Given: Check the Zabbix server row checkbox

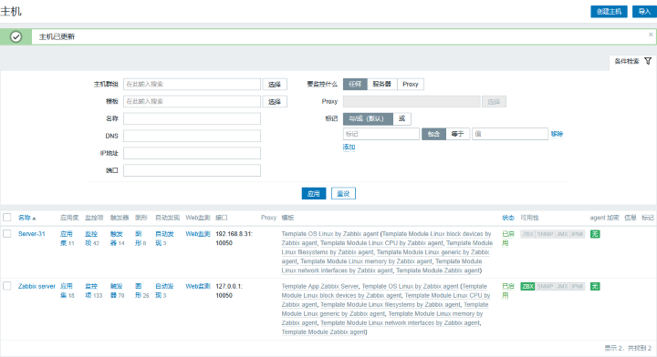Looking at the screenshot, I should pyautogui.click(x=7, y=286).
